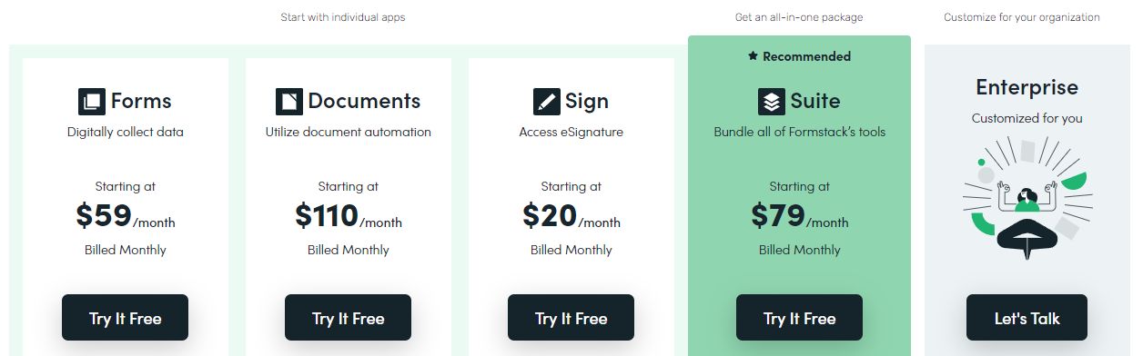Begin the Suite free trial

(x=800, y=318)
